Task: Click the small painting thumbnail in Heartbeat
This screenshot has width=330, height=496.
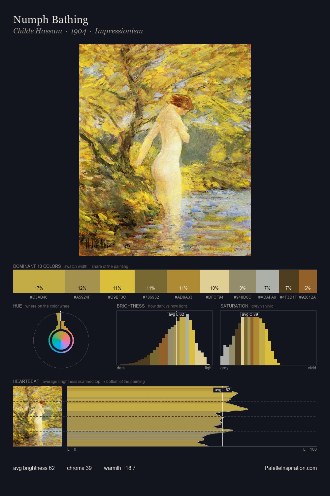Action: pyautogui.click(x=38, y=416)
